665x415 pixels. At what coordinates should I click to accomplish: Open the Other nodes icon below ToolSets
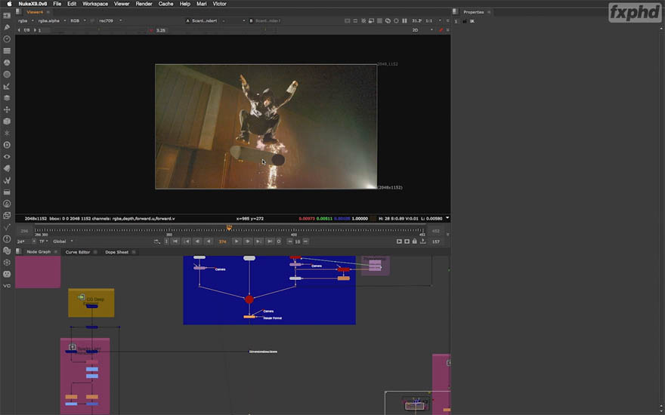pos(7,192)
